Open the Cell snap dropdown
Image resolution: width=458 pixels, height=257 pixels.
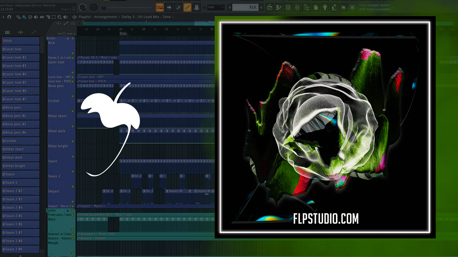[x=216, y=7]
